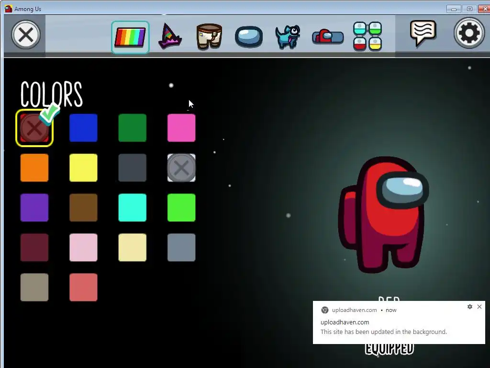Image resolution: width=490 pixels, height=368 pixels.
Task: Select the black color swatch
Action: 133,168
